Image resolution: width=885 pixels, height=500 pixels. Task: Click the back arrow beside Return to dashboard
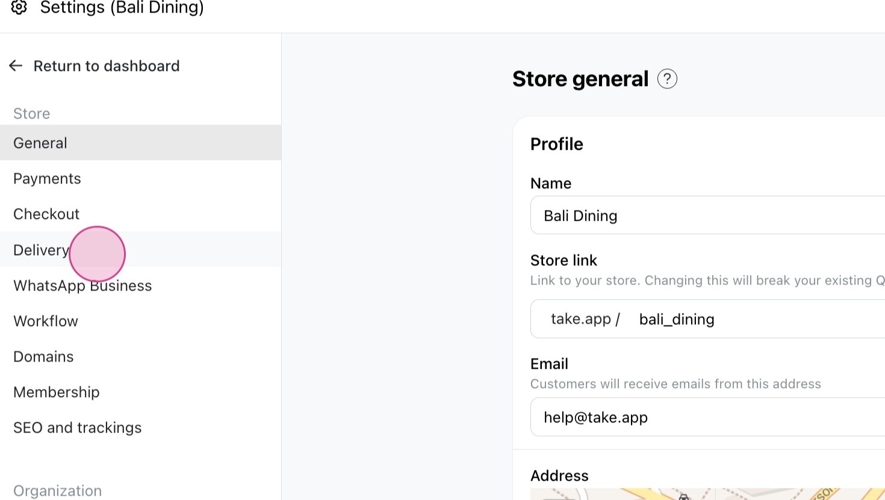click(16, 66)
